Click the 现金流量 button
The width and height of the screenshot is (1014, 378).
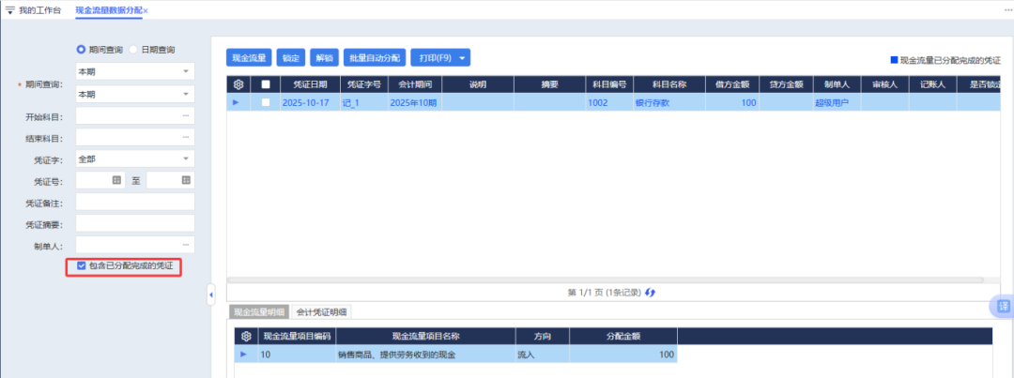click(x=249, y=57)
